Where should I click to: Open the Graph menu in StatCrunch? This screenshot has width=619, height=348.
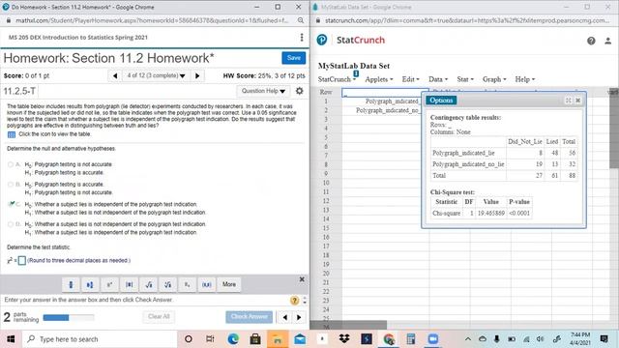(494, 79)
